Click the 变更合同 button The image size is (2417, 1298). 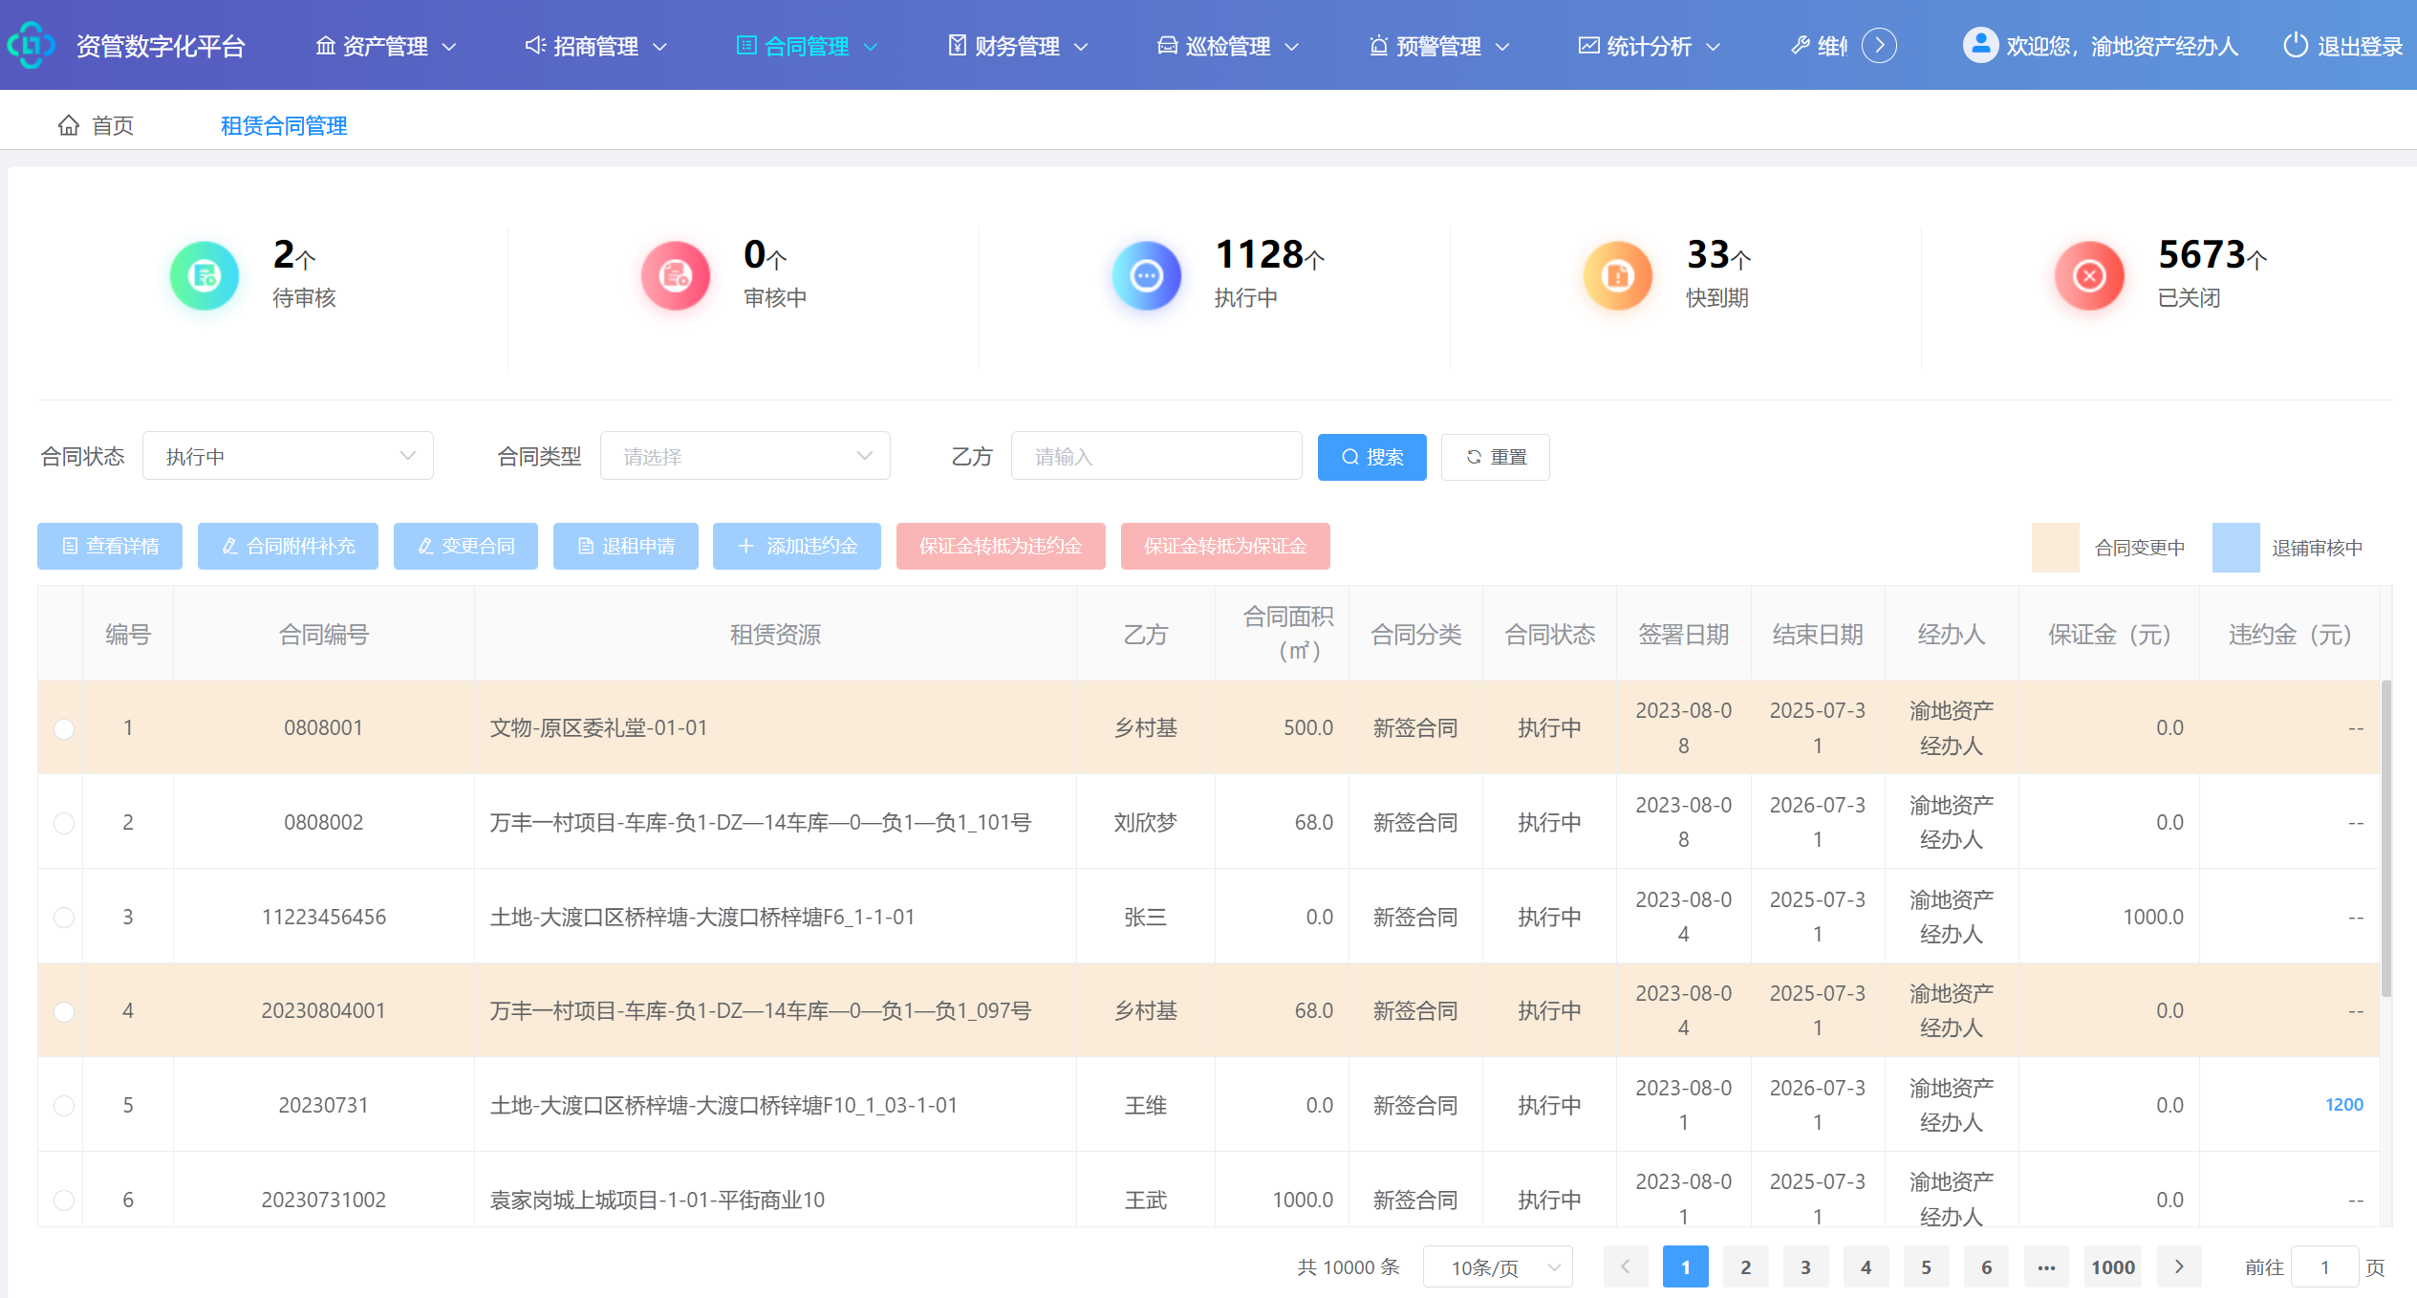[465, 546]
